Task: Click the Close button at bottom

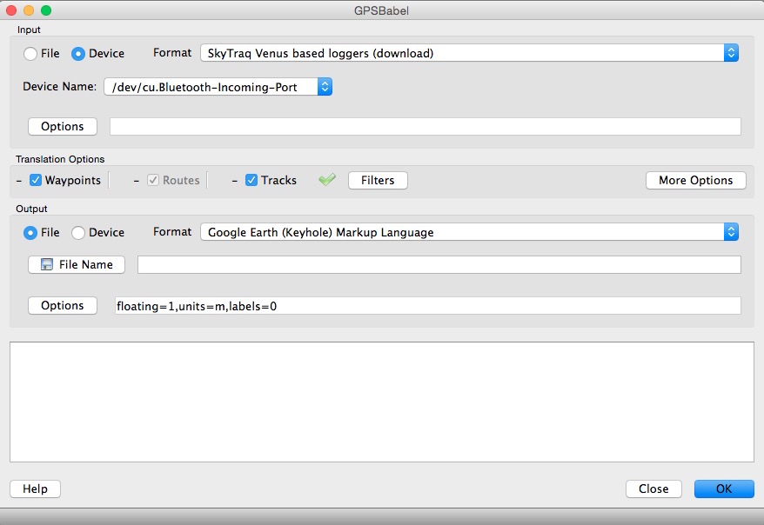Action: [653, 488]
